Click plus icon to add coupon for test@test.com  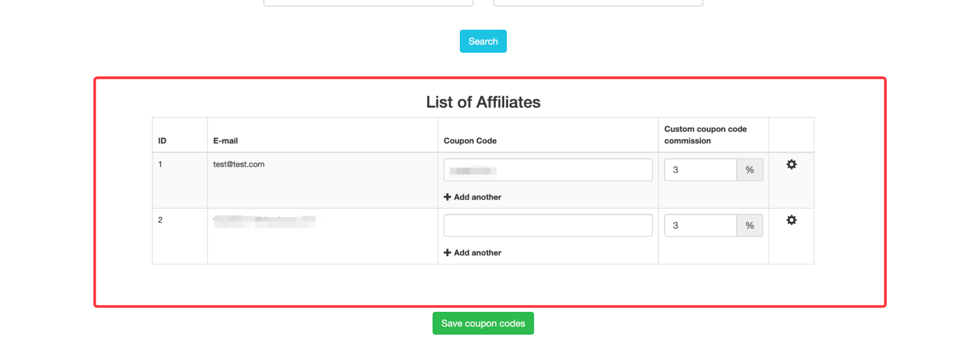tap(447, 197)
